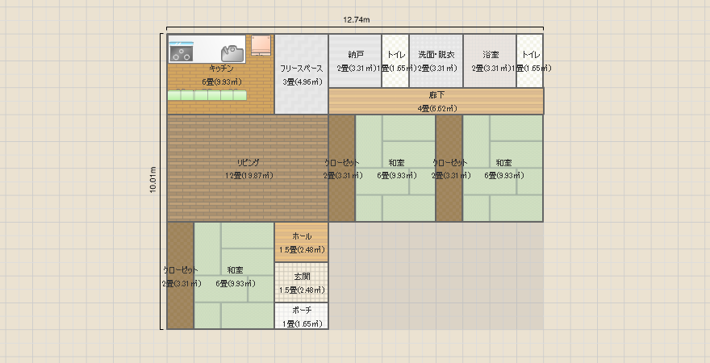
Task: Select the リビング living room
Action: click(248, 168)
